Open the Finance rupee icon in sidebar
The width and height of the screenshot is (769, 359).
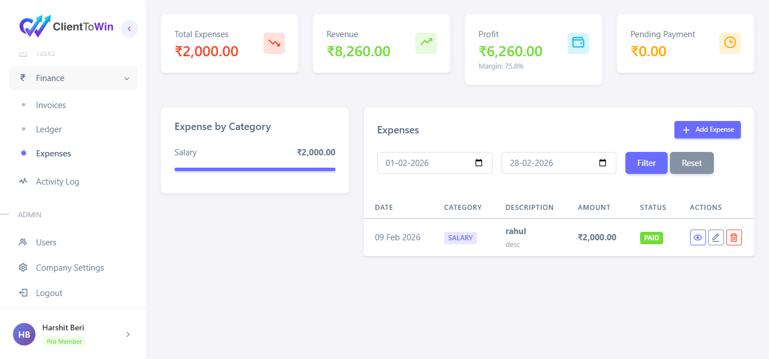(23, 78)
